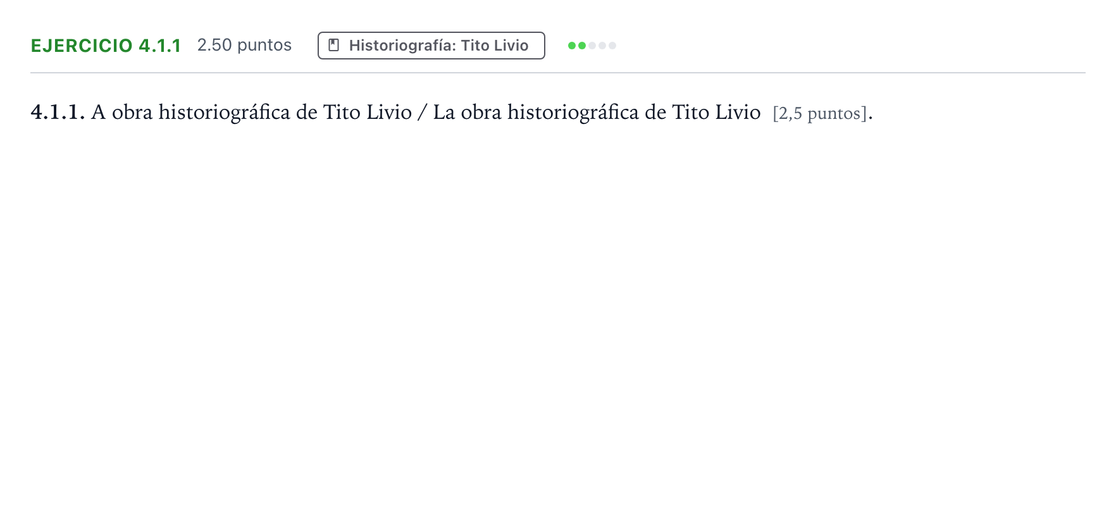The height and width of the screenshot is (515, 1116).
Task: Click 'Tito Livio' inside the tag label
Action: pos(495,46)
